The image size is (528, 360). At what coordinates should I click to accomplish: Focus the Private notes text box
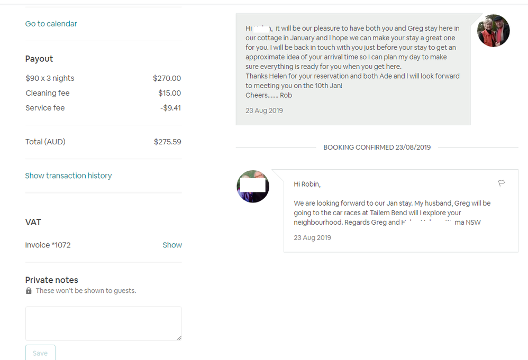(103, 323)
